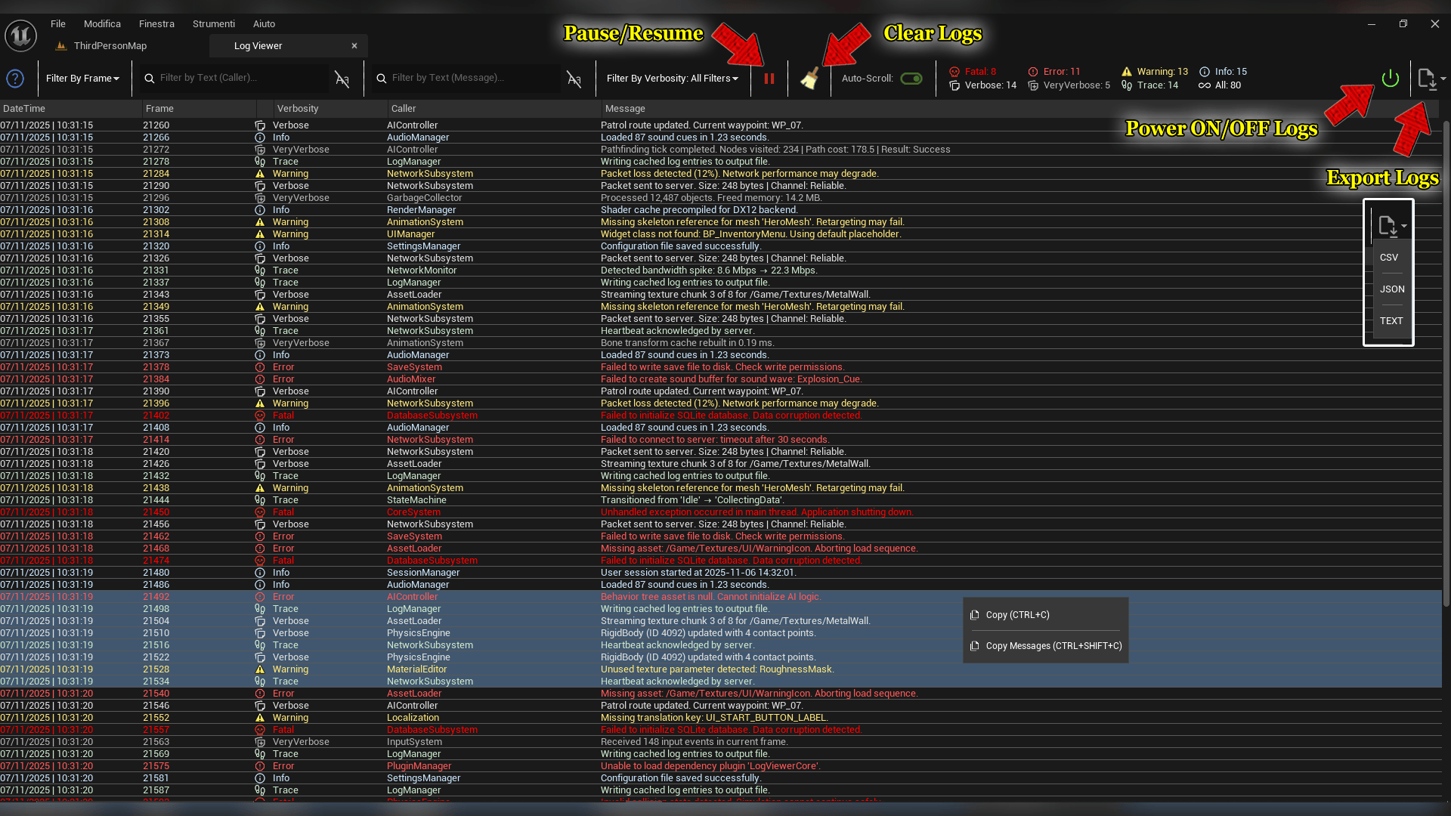Toggle case-sensitivity icon for Message filter
The width and height of the screenshot is (1451, 816).
pyautogui.click(x=574, y=79)
